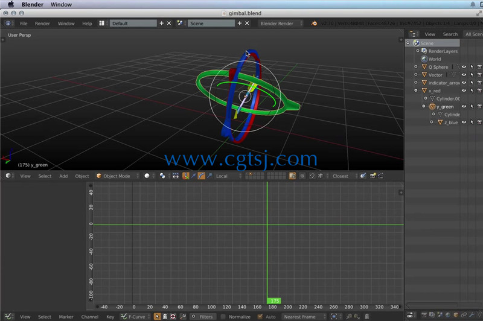Add a new screen layout with plus button
The image size is (483, 321).
point(161,23)
